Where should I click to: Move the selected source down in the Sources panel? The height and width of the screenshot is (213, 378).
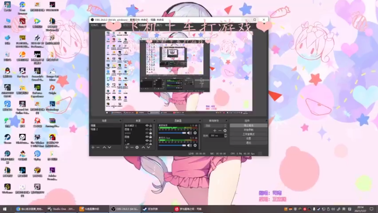[148, 147]
